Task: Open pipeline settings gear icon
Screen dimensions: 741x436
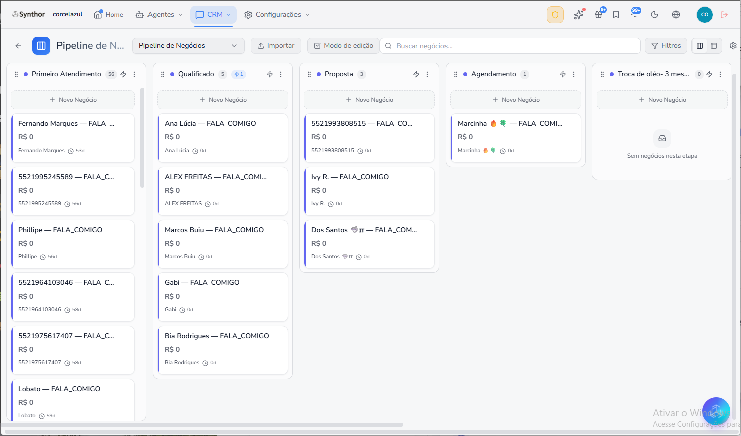Action: 733,46
